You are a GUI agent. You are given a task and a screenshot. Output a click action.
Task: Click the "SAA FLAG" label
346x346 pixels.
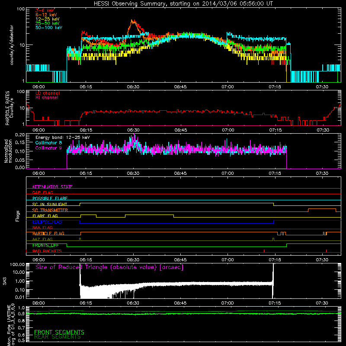pyautogui.click(x=42, y=227)
